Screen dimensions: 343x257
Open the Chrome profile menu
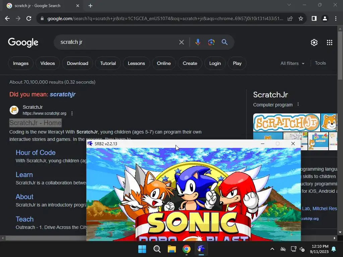[325, 19]
